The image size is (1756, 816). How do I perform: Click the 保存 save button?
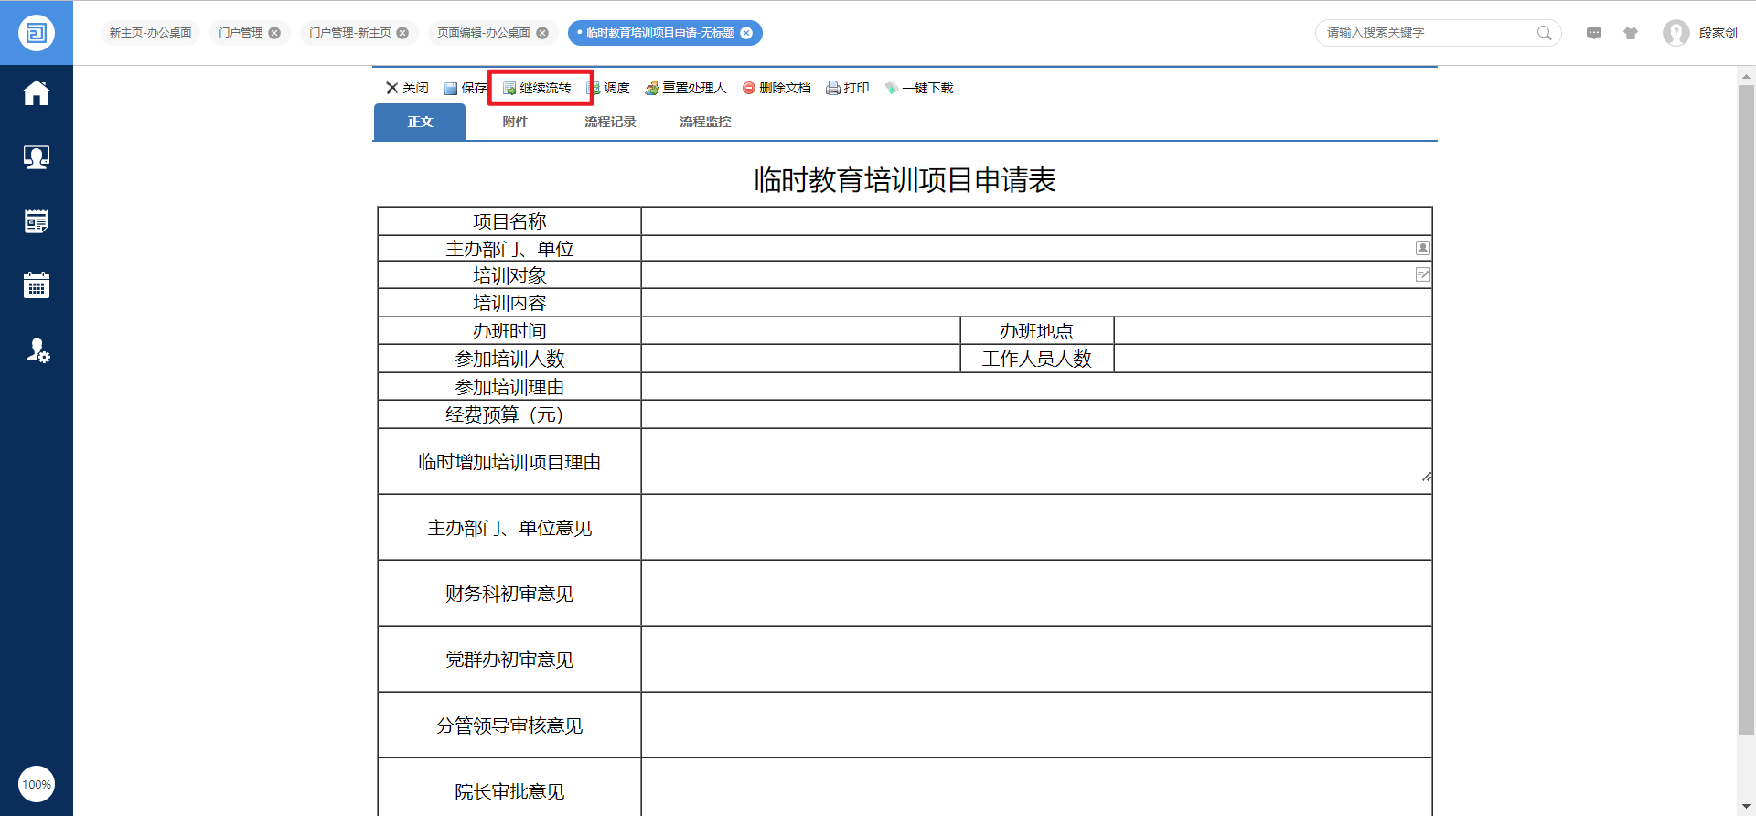(x=466, y=88)
